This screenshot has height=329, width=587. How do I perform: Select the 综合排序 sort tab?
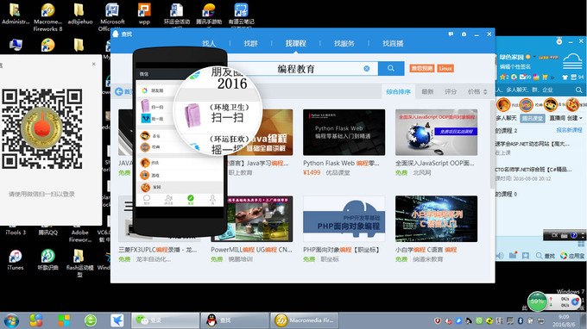click(x=398, y=91)
